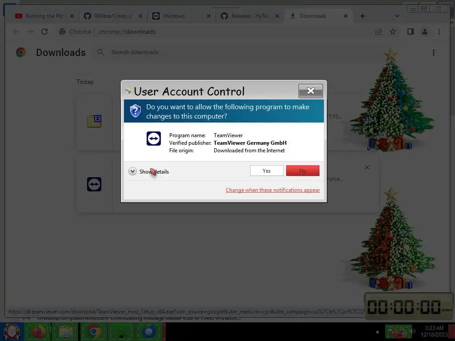The image size is (455, 341).
Task: Open Change when these notifications appear link
Action: click(273, 190)
